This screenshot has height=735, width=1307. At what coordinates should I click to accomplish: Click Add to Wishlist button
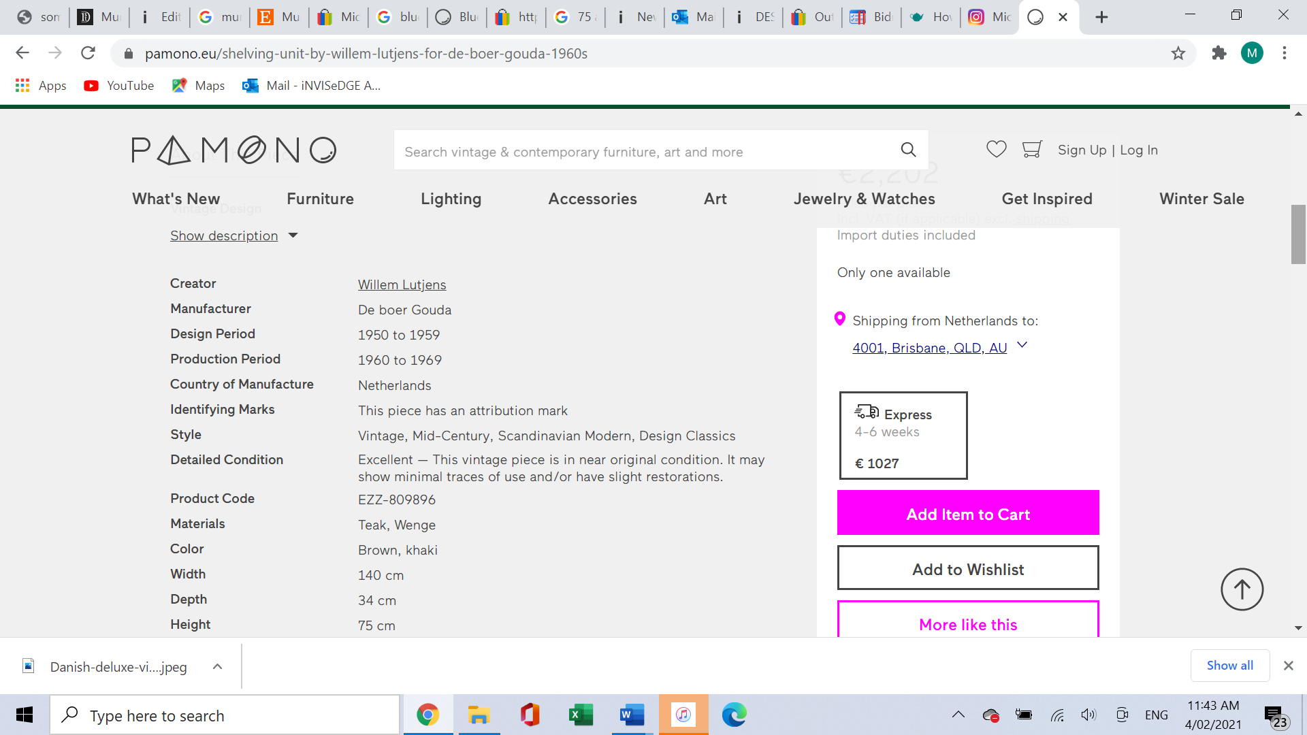tap(968, 568)
